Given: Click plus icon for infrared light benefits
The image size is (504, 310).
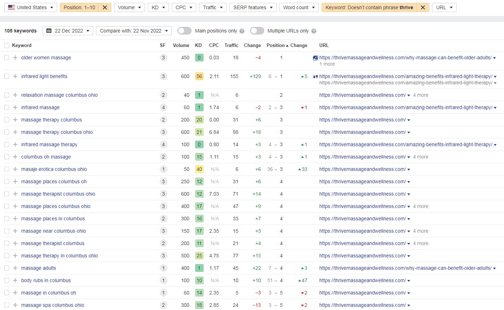Looking at the screenshot, I should 15,76.
